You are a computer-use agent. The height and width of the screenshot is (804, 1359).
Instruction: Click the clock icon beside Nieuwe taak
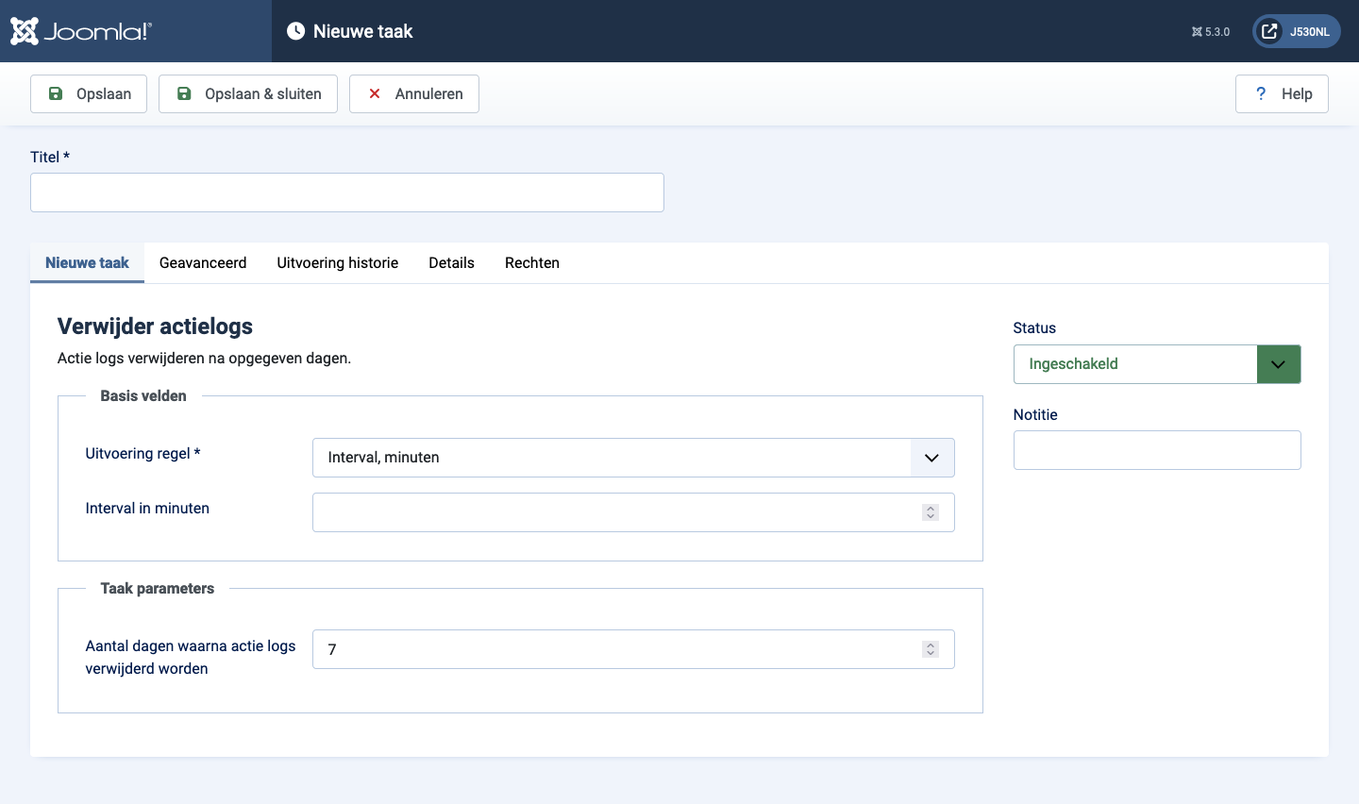(295, 31)
